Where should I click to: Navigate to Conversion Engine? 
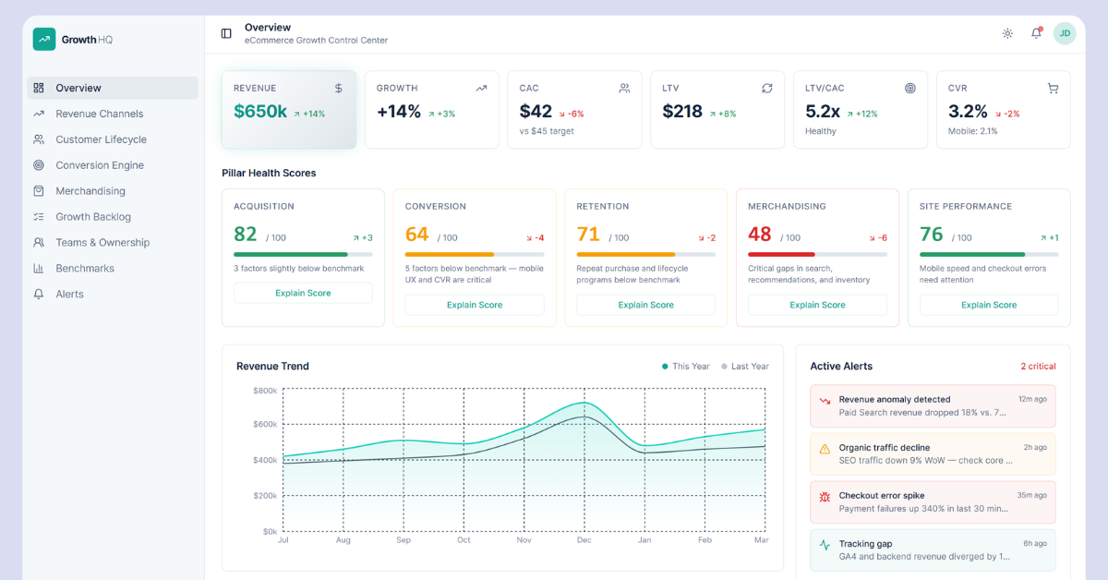(113, 165)
